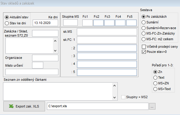Viewport: 180px width, 115px height.
Task: Click the wide field under Místo určení
Action: tap(32, 72)
